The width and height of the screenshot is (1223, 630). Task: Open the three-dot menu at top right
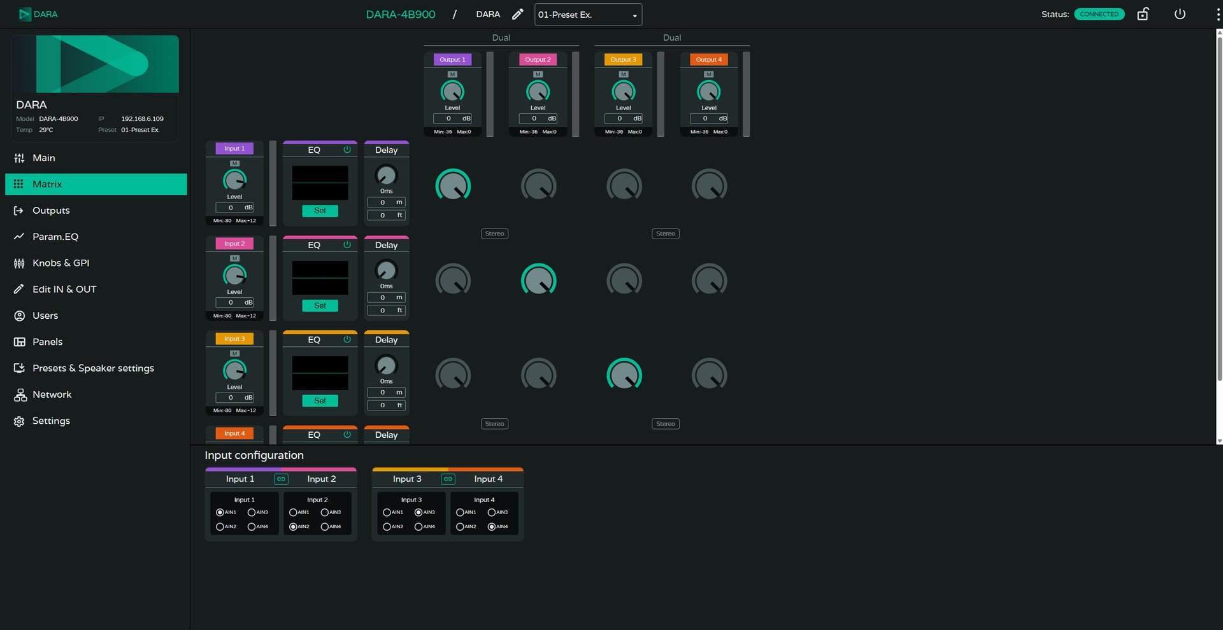(1218, 14)
